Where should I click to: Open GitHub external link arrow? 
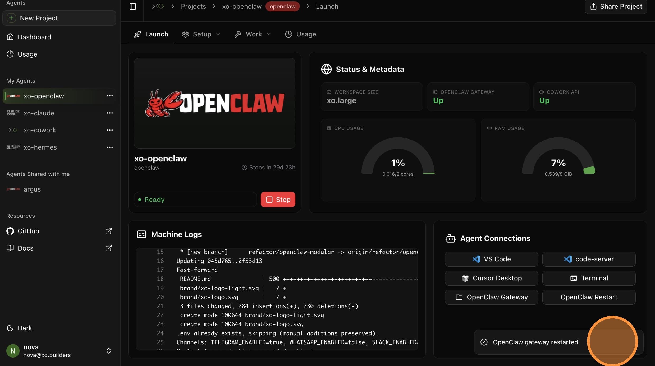(109, 231)
